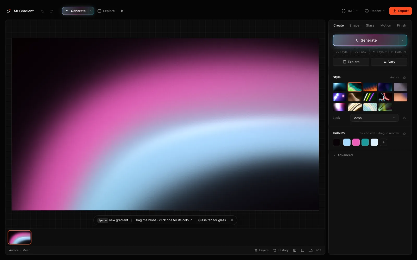Open the 16:9 aspect ratio dropdown

coord(350,11)
